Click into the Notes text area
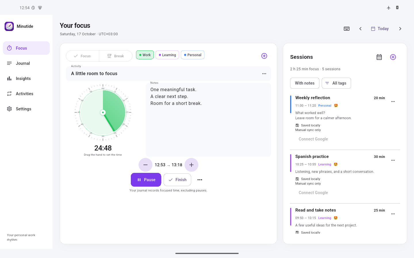Image resolution: width=414 pixels, height=258 pixels. (x=208, y=120)
